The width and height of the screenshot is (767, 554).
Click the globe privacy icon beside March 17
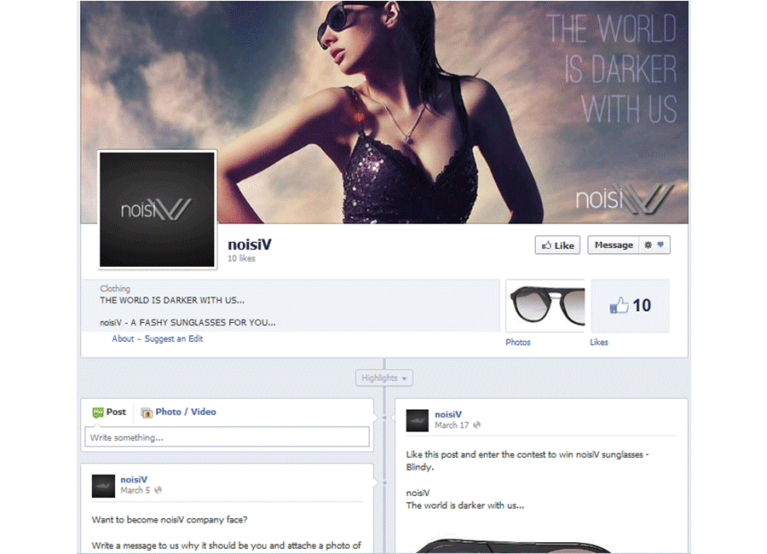[476, 424]
